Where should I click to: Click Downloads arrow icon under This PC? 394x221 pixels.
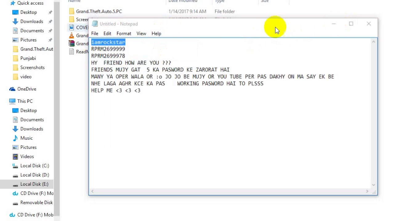coord(15,129)
